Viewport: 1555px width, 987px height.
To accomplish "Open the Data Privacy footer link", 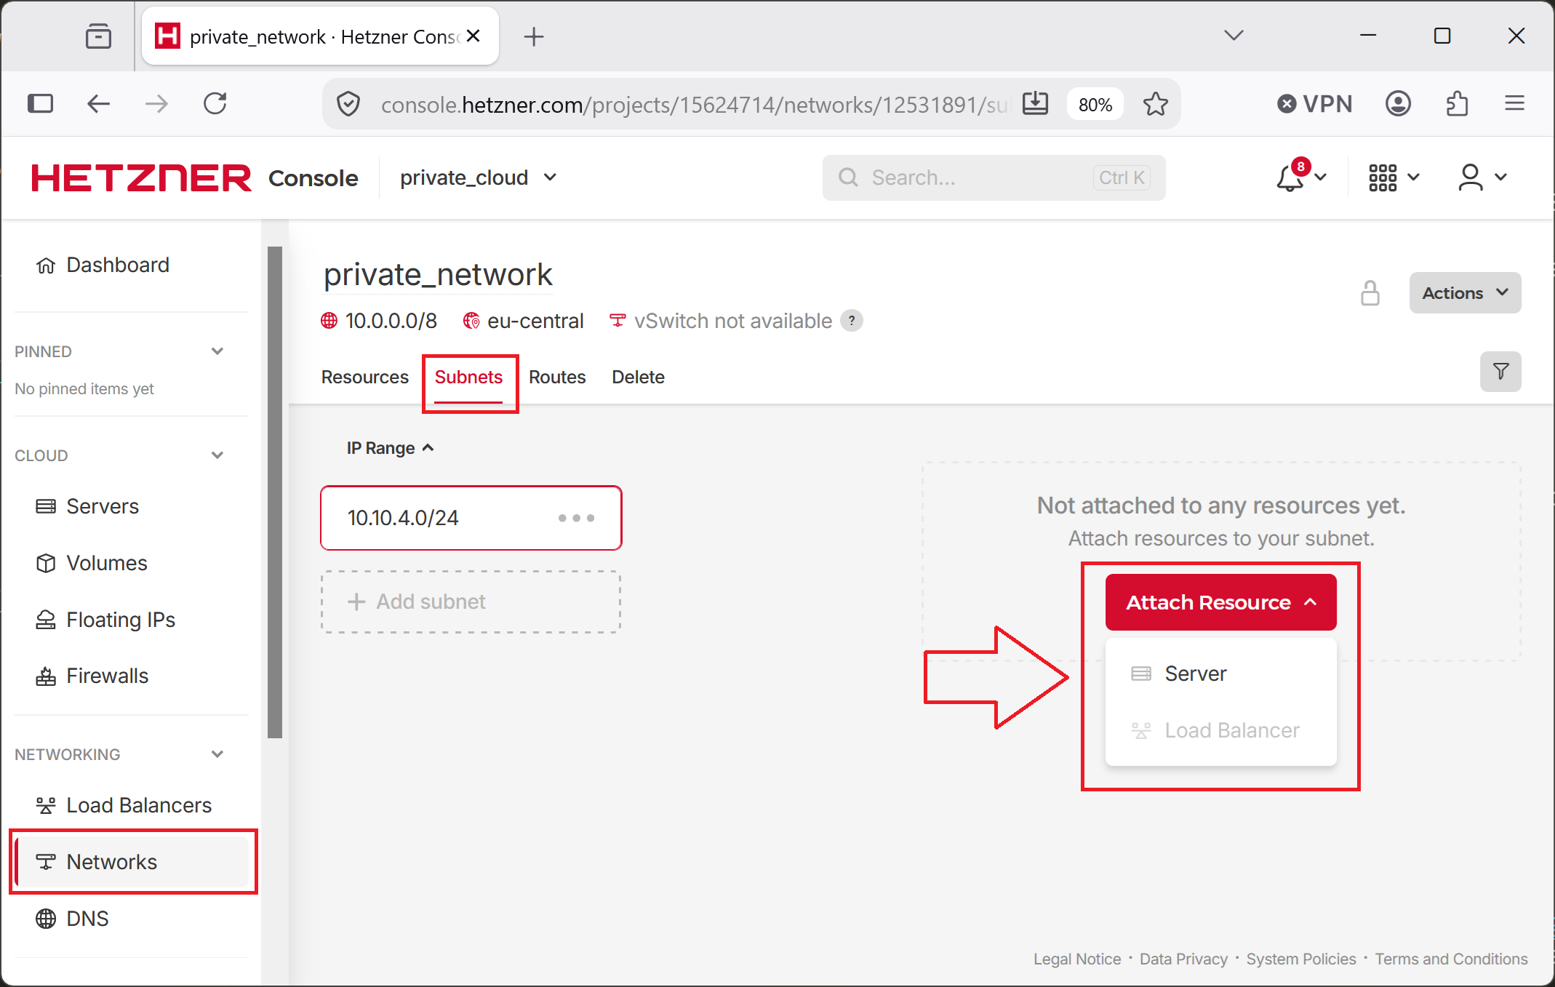I will coord(1183,959).
